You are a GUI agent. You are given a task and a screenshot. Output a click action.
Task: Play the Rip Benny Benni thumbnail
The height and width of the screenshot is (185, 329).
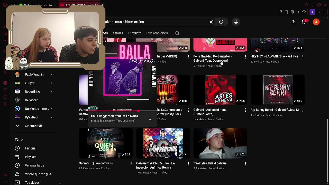(278, 90)
